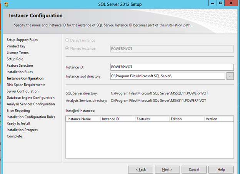Browse for instance root directory with ellipsis button

pos(230,76)
